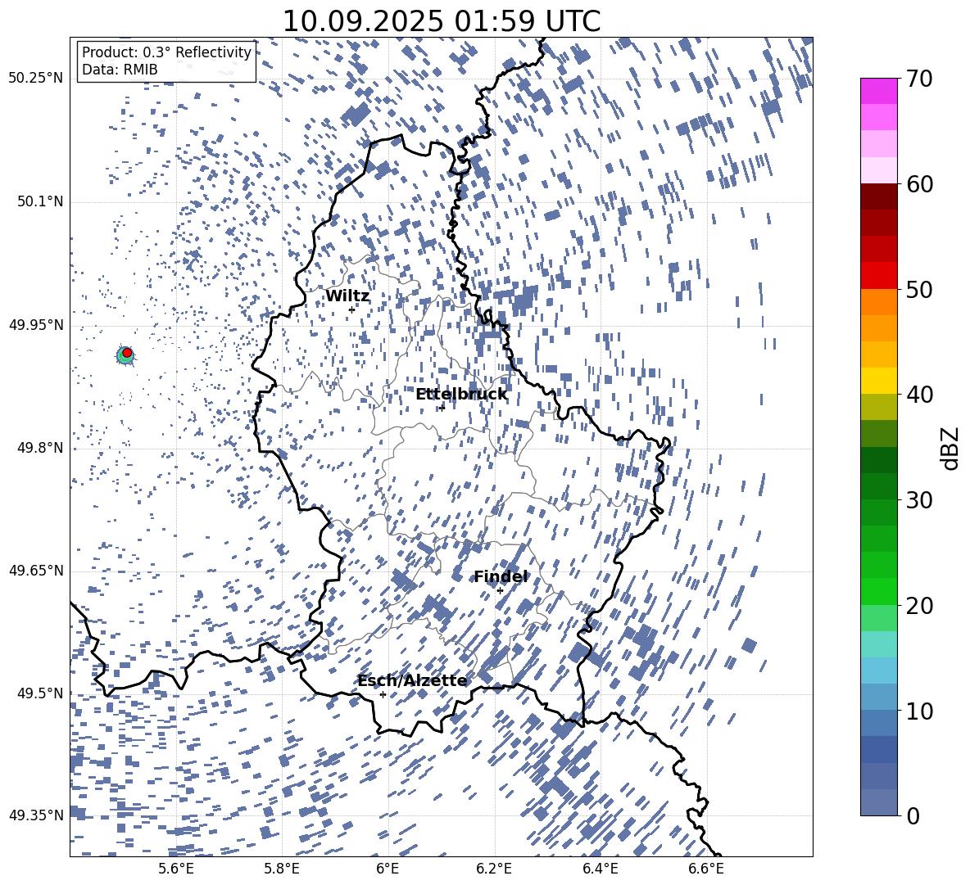Screen dimensions: 970x885
Task: Click the 30 tick on colorbar
Action: tap(918, 500)
